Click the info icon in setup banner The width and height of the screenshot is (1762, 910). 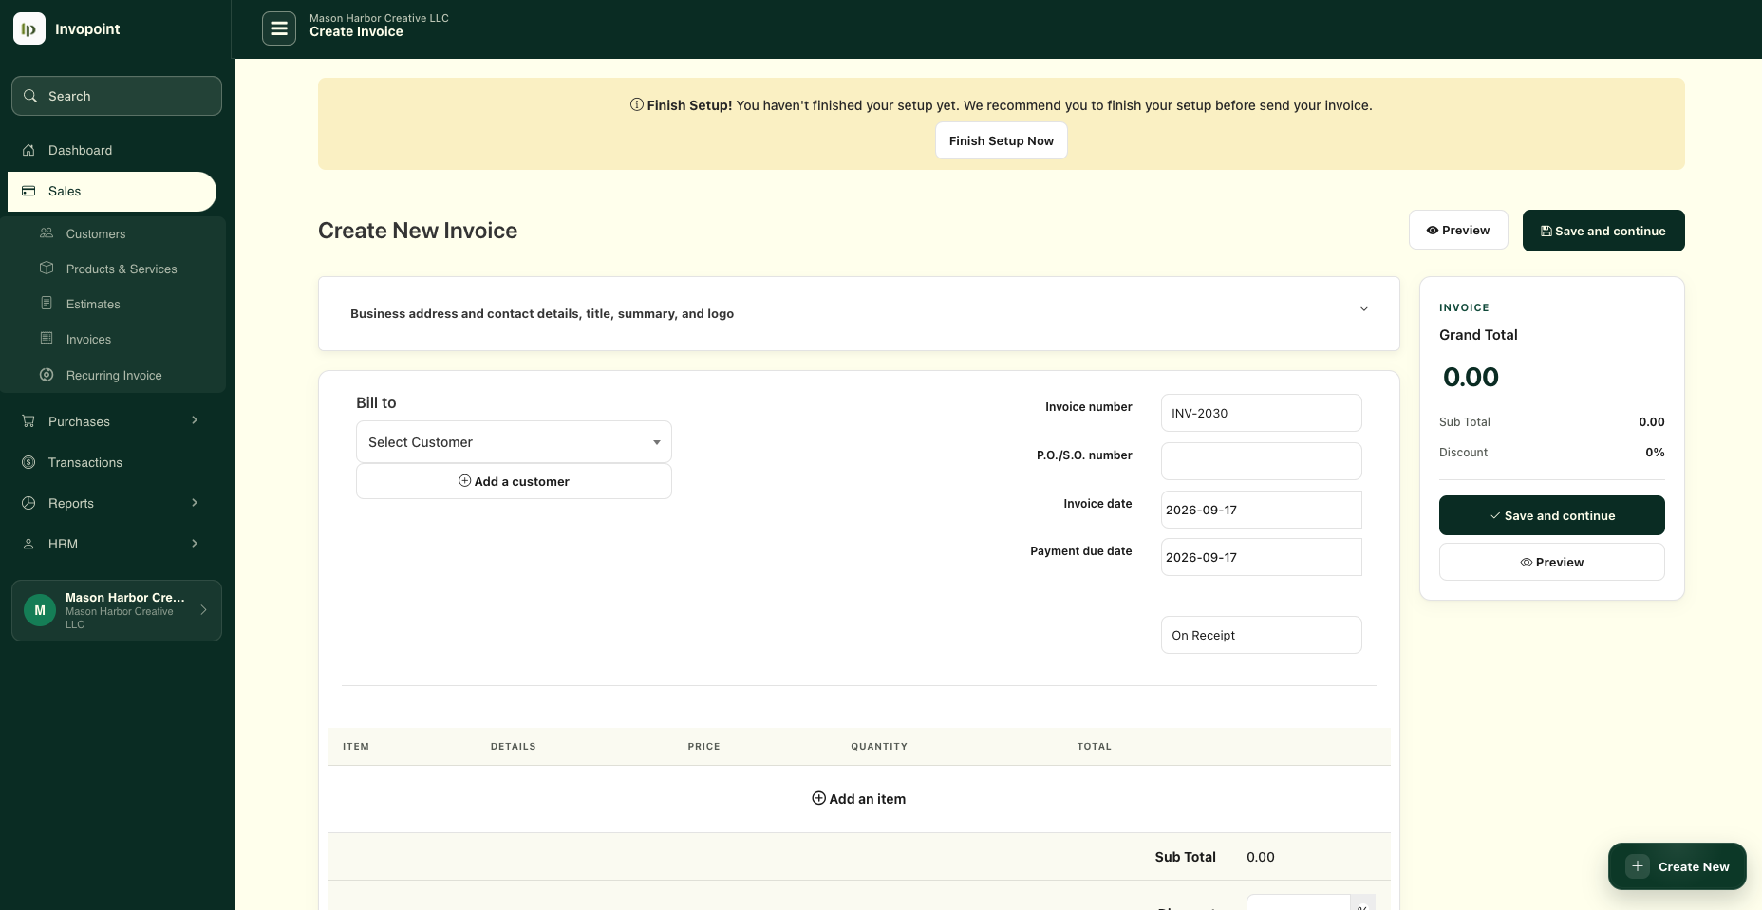tap(637, 104)
